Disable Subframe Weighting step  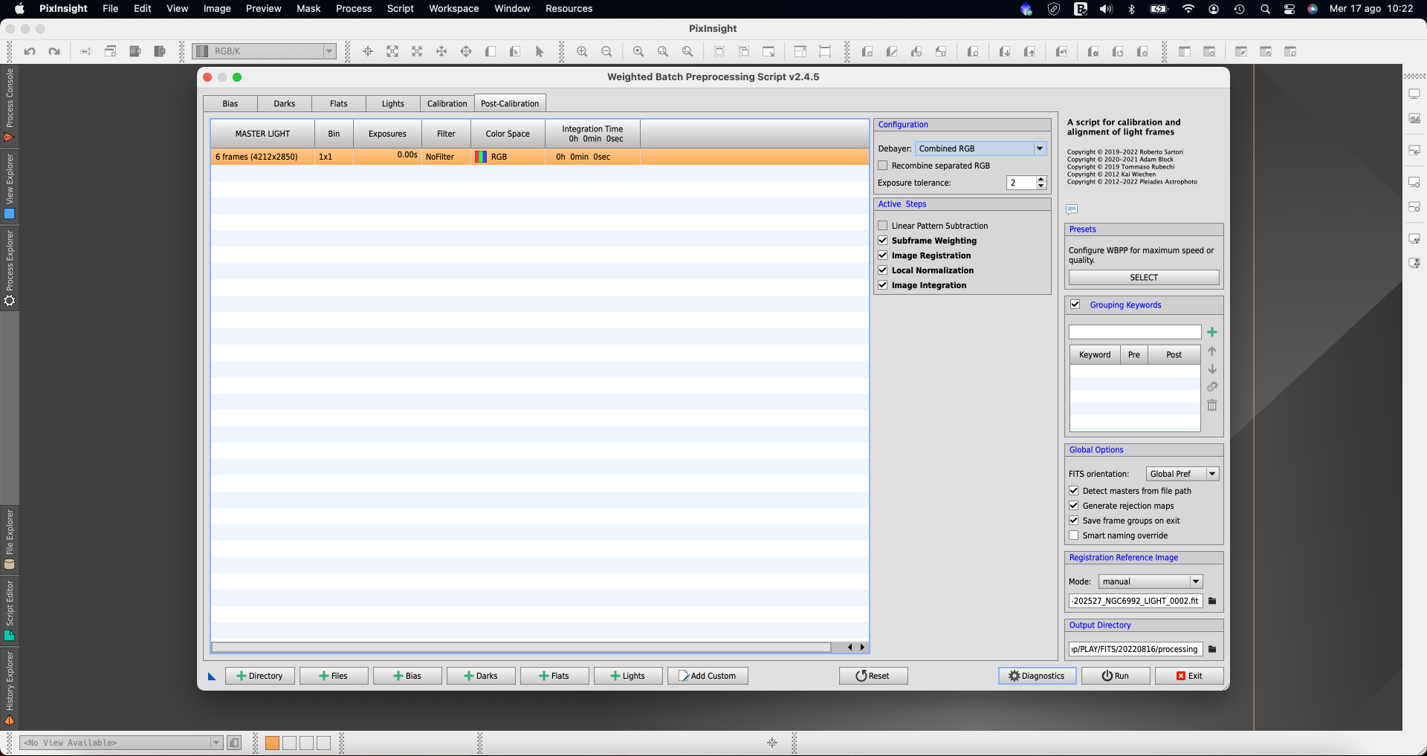click(x=883, y=241)
